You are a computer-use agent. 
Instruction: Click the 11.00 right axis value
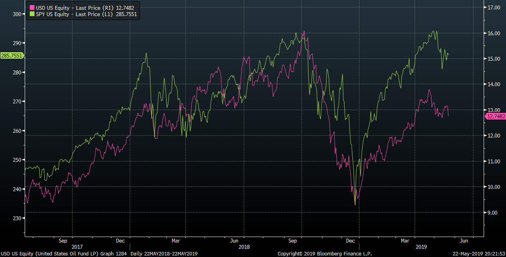tap(493, 161)
